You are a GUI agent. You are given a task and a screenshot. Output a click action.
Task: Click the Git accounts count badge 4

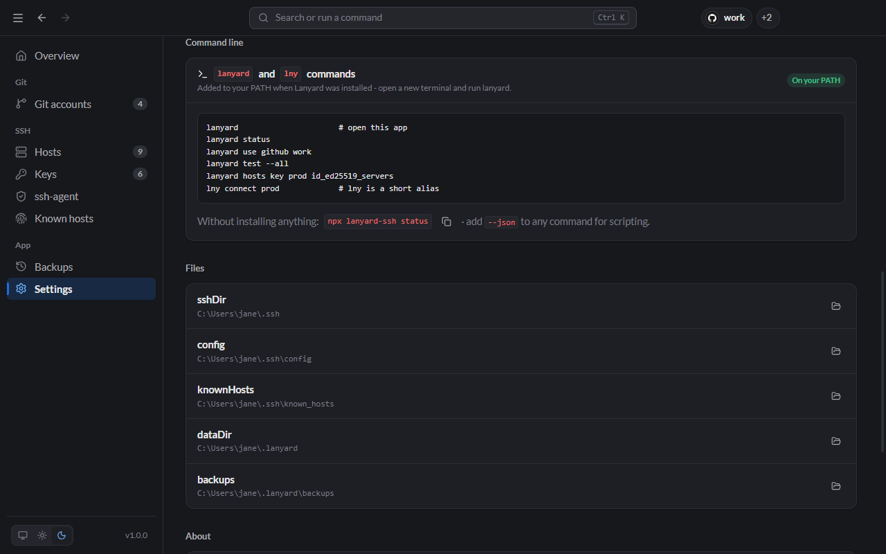[140, 104]
